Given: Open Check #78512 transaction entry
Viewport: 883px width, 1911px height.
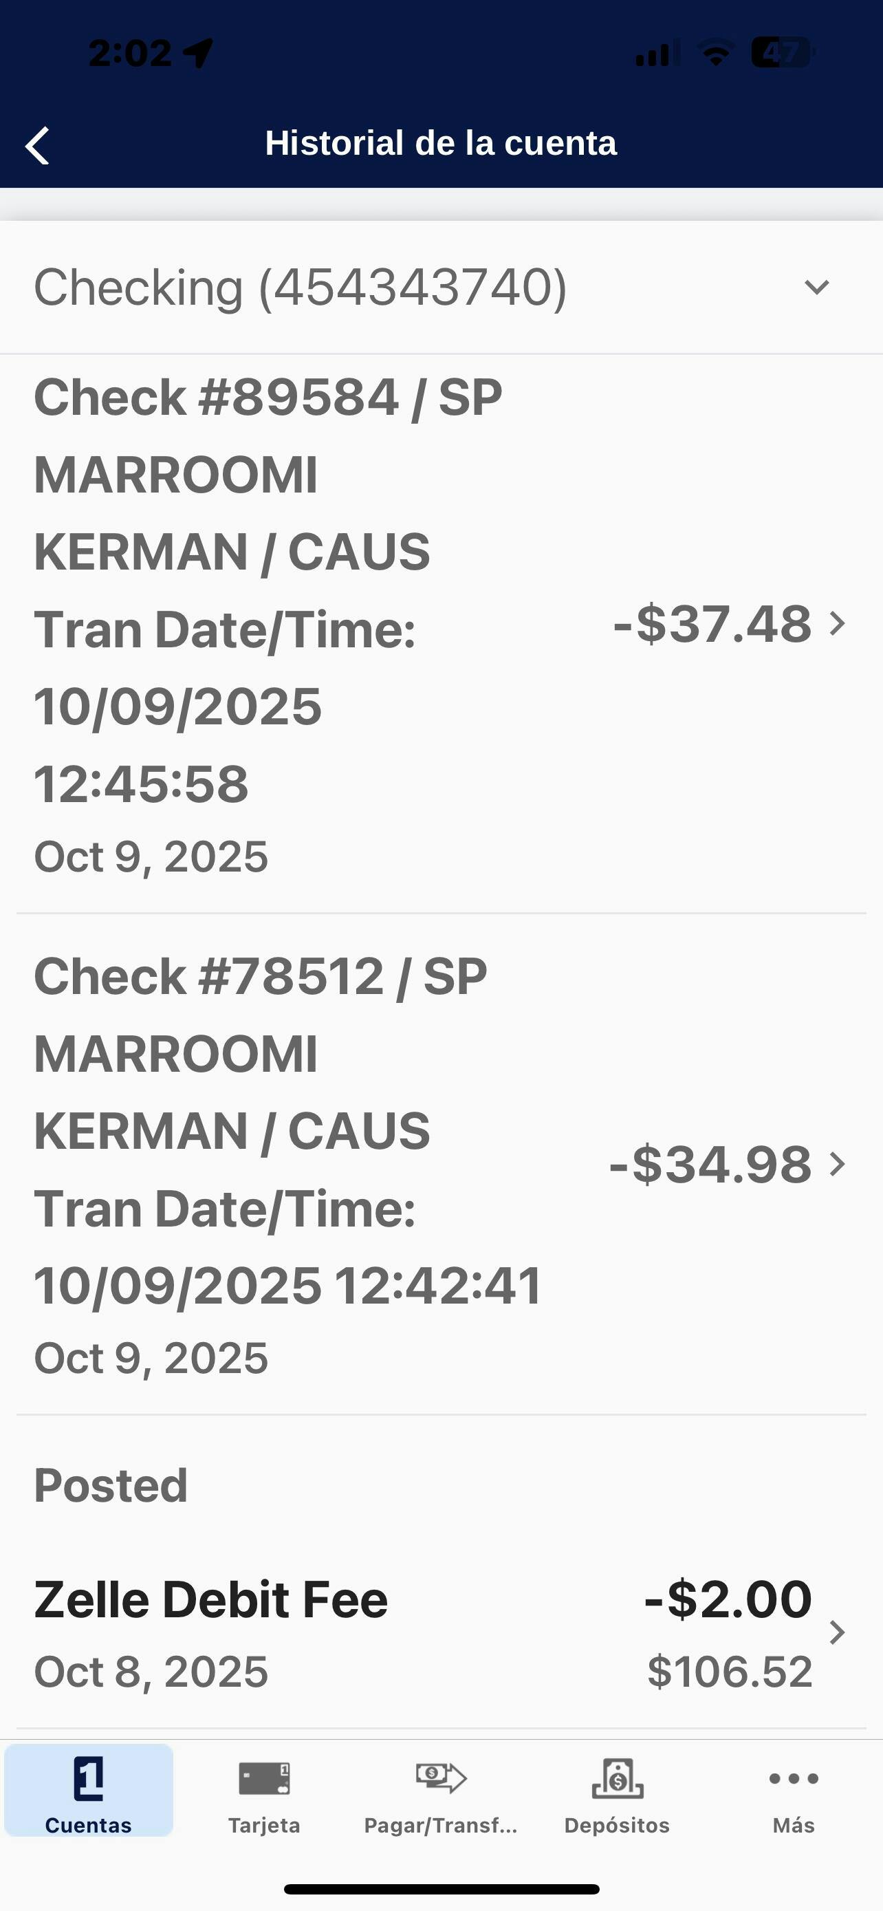Looking at the screenshot, I should pos(267,1165).
